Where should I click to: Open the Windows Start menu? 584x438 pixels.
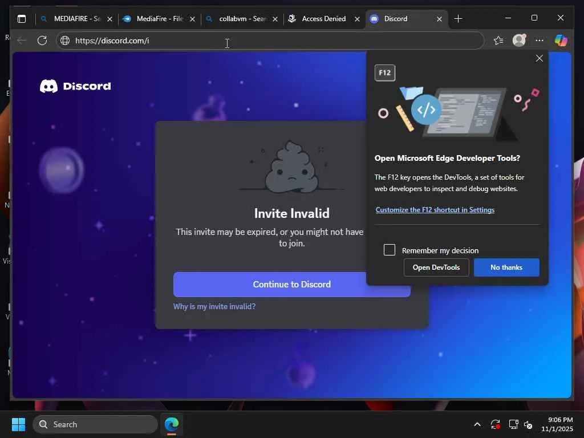(x=18, y=424)
